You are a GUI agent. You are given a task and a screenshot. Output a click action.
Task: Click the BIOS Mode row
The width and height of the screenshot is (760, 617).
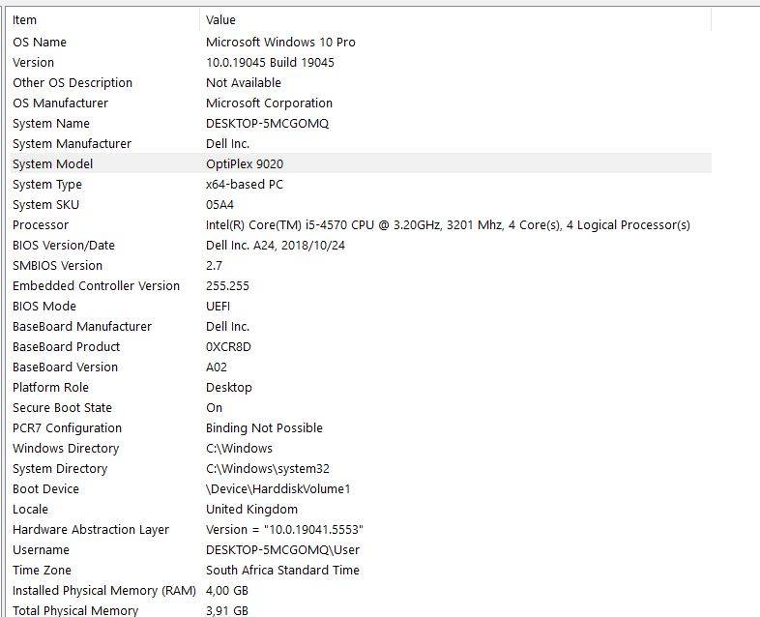[44, 306]
